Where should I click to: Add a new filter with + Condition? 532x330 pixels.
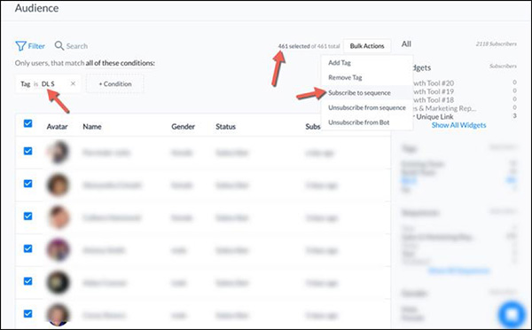tap(115, 84)
